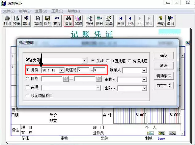
Task: Click the 保存 save disk icon
Action: coord(47,21)
